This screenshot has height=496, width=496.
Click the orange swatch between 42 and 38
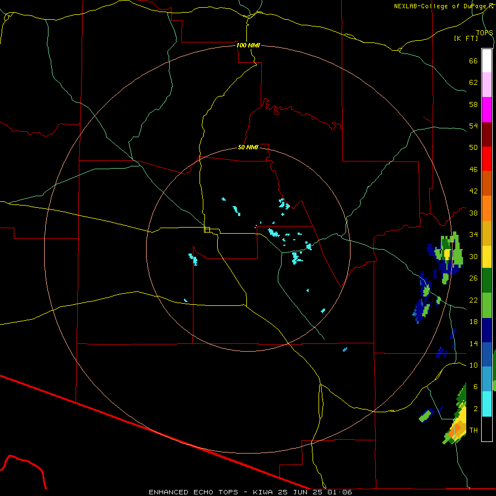pyautogui.click(x=487, y=208)
